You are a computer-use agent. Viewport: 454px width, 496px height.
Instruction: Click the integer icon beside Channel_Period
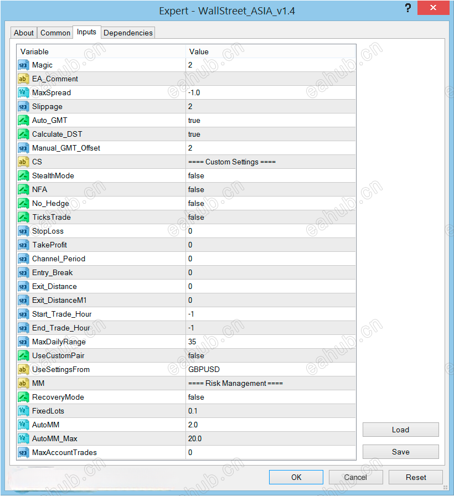pyautogui.click(x=23, y=259)
